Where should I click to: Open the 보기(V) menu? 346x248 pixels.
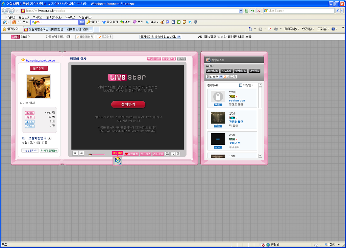click(37, 17)
